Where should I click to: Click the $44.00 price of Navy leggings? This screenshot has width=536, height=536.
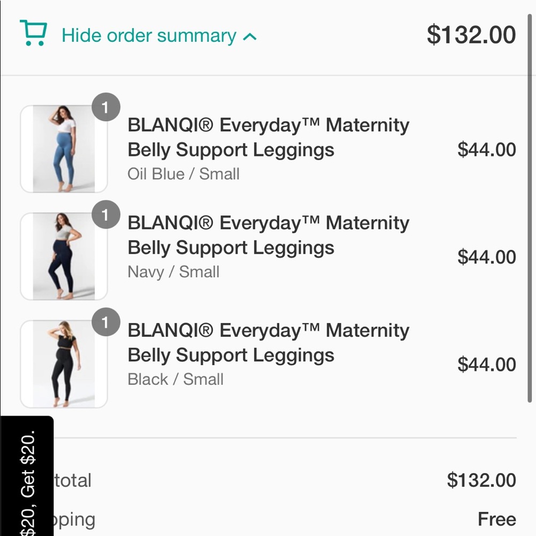487,257
